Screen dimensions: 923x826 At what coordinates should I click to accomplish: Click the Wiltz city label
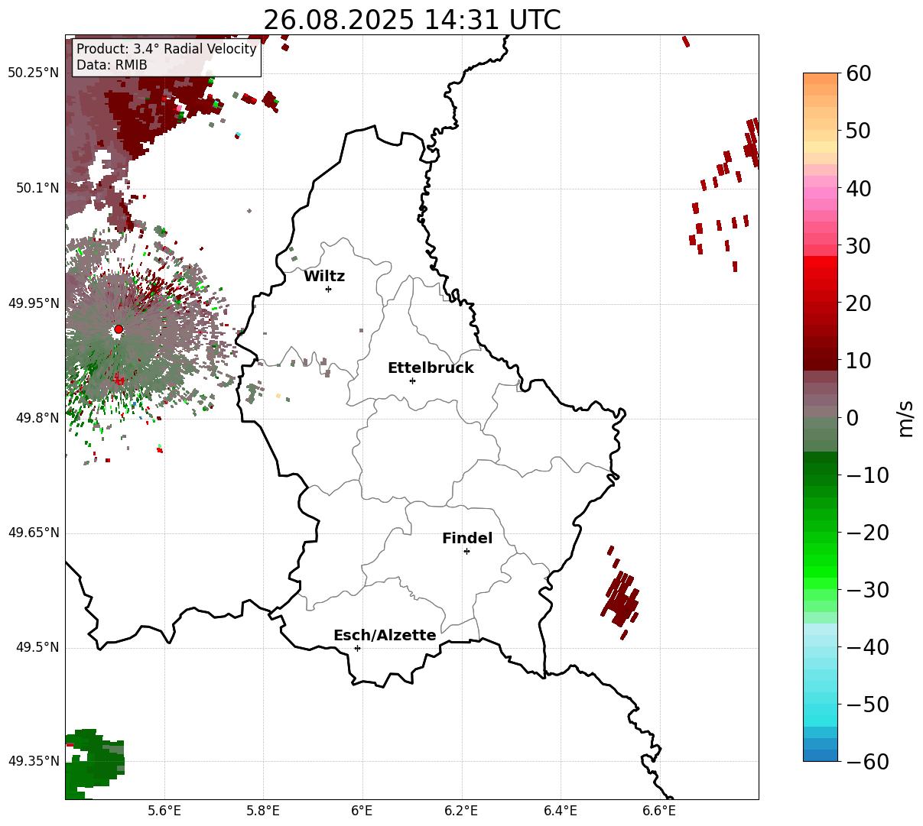point(324,277)
